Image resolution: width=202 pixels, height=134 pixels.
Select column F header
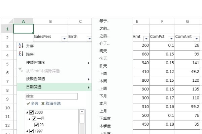click(x=162, y=21)
